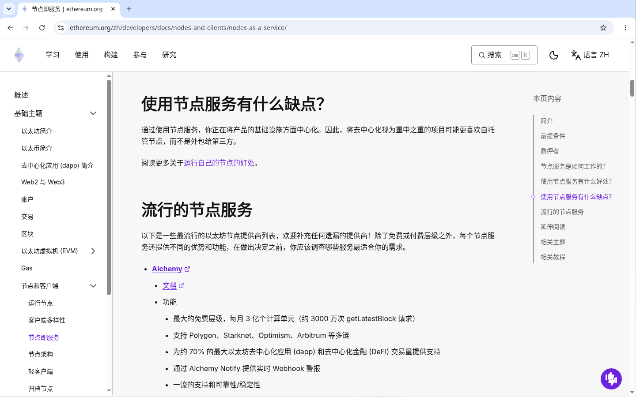
Task: Click the sidebar scroll-up arrow
Action: [109, 76]
